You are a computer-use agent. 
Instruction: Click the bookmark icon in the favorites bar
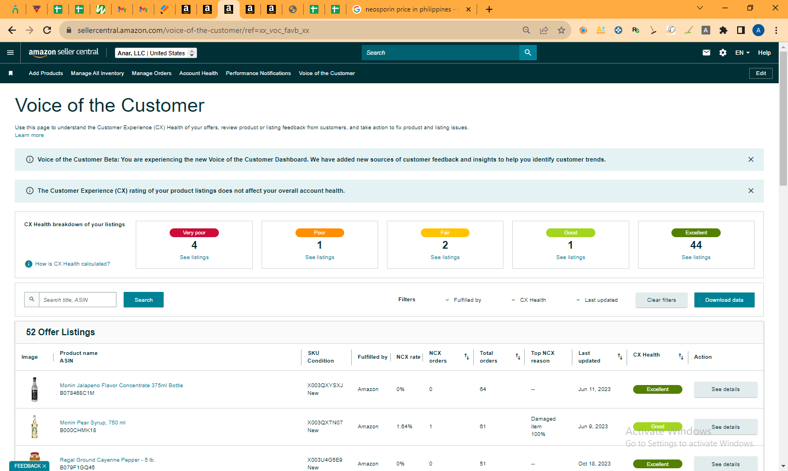[x=10, y=73]
